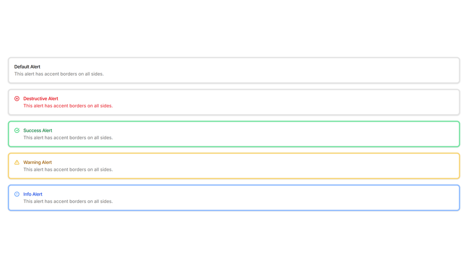Click the Info Alert heading
The height and width of the screenshot is (268, 468).
[33, 194]
